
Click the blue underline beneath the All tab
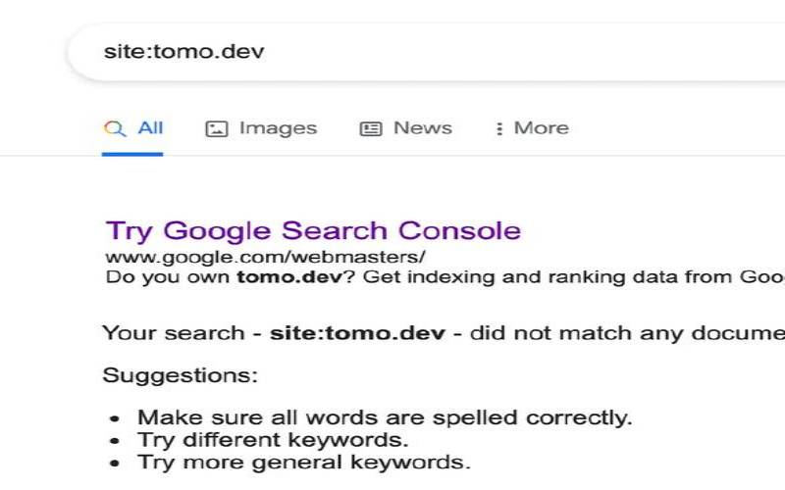pos(132,154)
